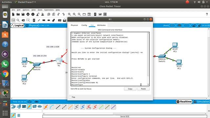
Task: Select the Connections lightning category
Action: click(29, 107)
